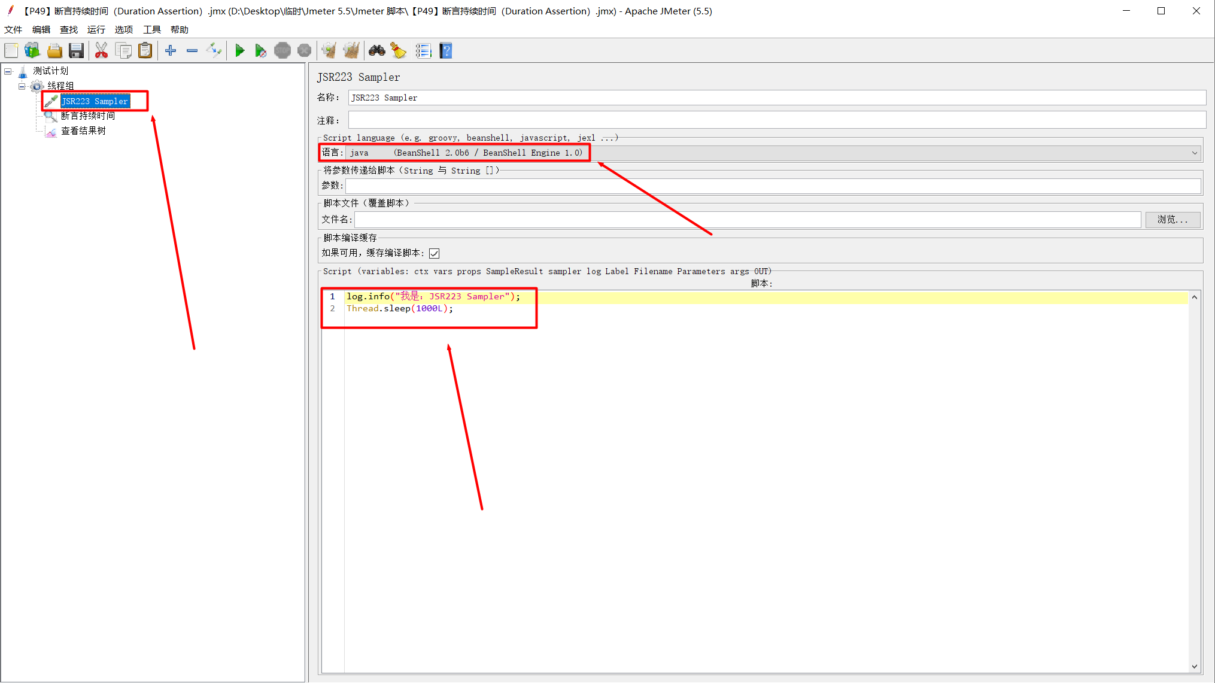Collapse all nodes with minus icon
This screenshot has width=1215, height=683.
[192, 51]
